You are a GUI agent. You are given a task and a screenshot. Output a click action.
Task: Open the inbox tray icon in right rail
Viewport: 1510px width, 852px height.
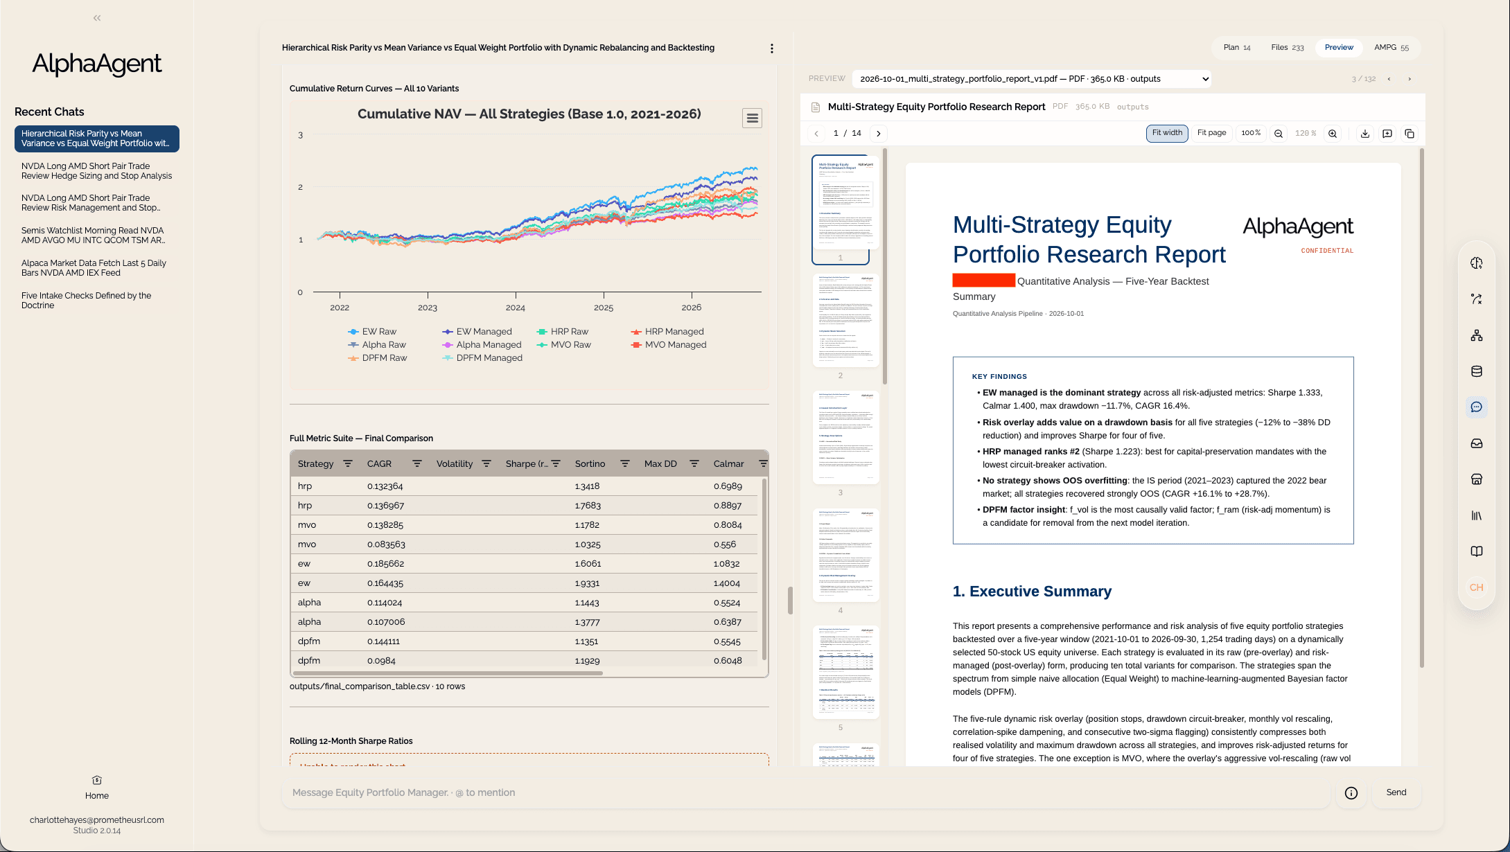point(1476,443)
